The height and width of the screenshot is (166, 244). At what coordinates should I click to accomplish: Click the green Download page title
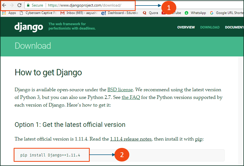point(33,46)
